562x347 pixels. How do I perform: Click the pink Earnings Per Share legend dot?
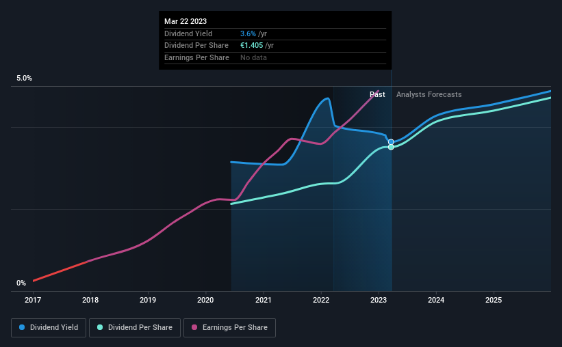click(194, 327)
